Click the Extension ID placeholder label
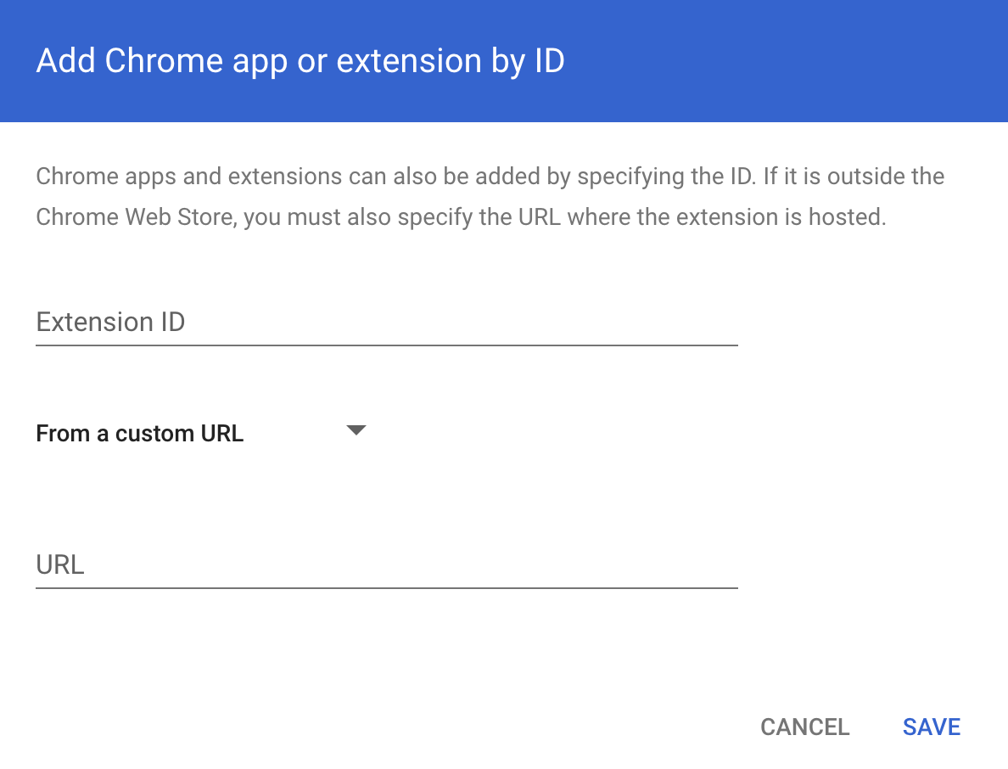The image size is (1008, 769). click(x=110, y=322)
